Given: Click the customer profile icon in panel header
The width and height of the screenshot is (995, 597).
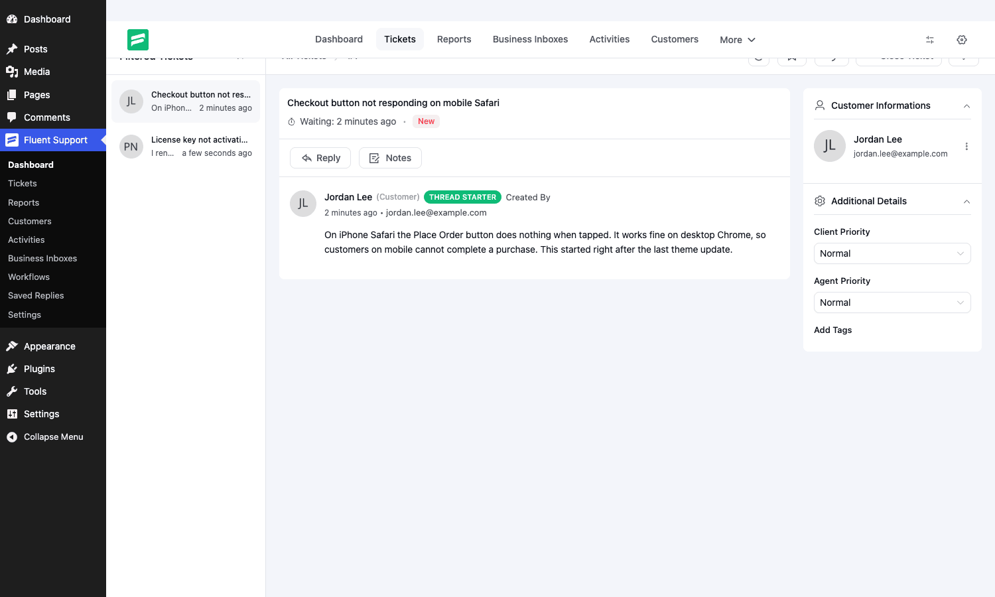Looking at the screenshot, I should [x=820, y=105].
